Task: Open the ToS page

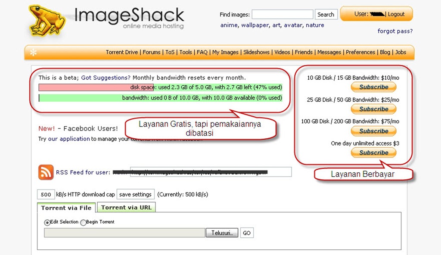Action: pyautogui.click(x=170, y=52)
